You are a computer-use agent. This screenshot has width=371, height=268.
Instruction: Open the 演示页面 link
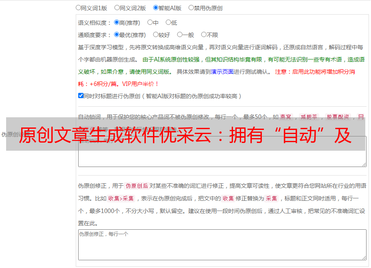pyautogui.click(x=222, y=72)
